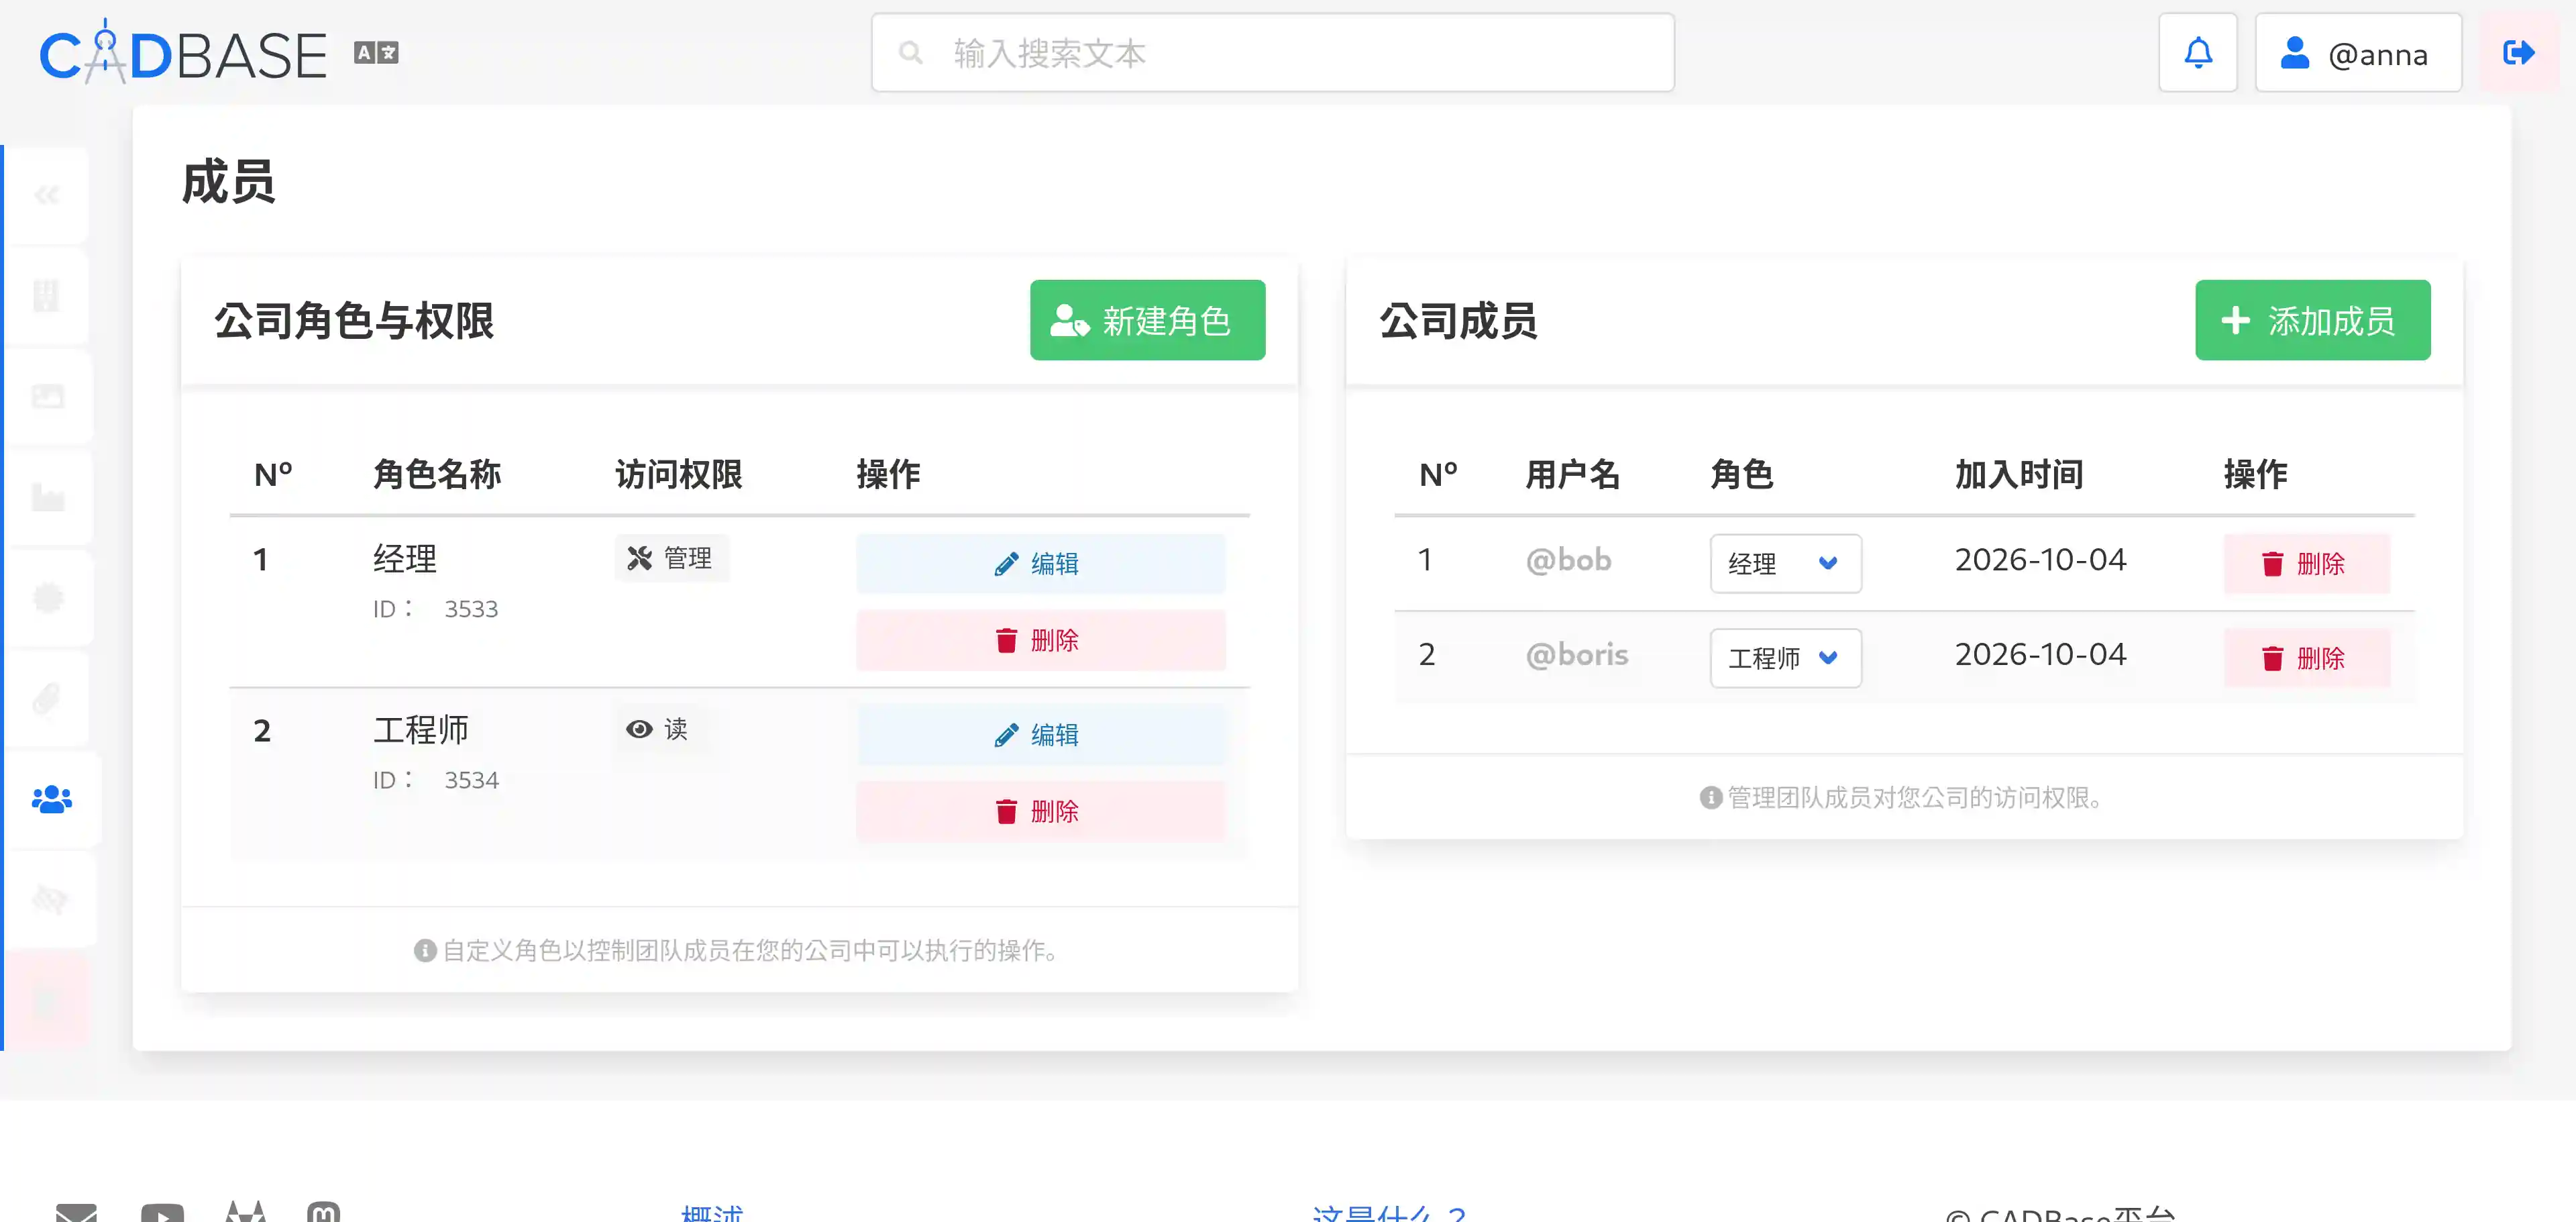
Task: Edit the 经理 role
Action: 1040,564
